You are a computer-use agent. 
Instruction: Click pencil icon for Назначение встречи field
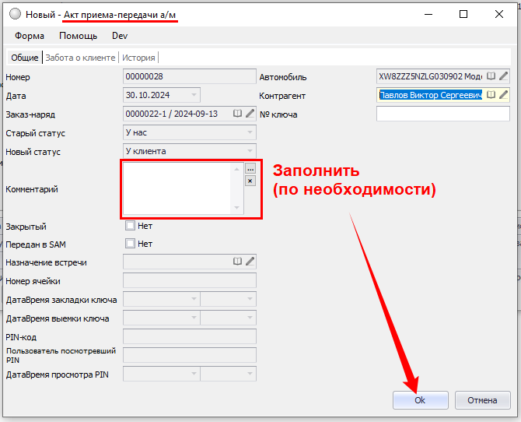pos(250,262)
